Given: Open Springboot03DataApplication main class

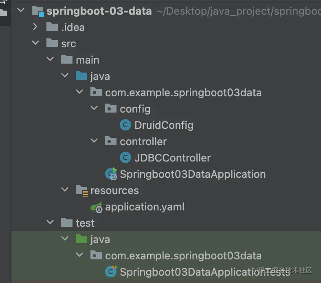Looking at the screenshot, I should tap(193, 175).
